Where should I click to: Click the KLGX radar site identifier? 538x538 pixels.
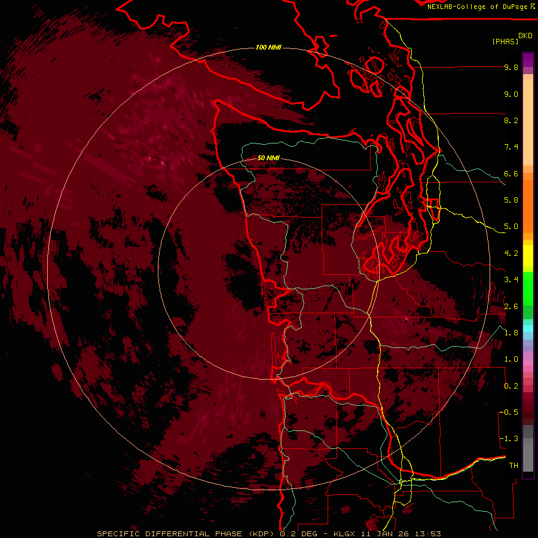(344, 534)
